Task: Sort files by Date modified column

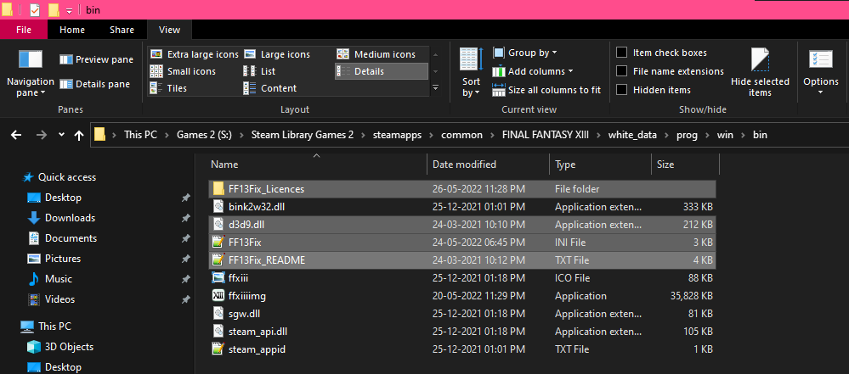Action: (488, 165)
